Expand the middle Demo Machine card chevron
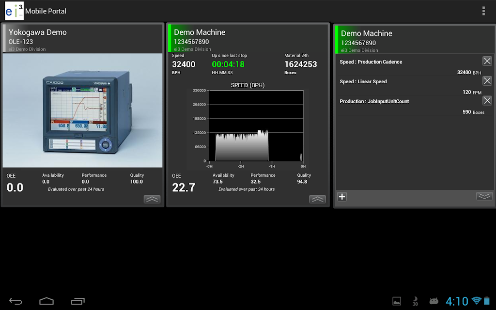The image size is (496, 310). [x=317, y=199]
